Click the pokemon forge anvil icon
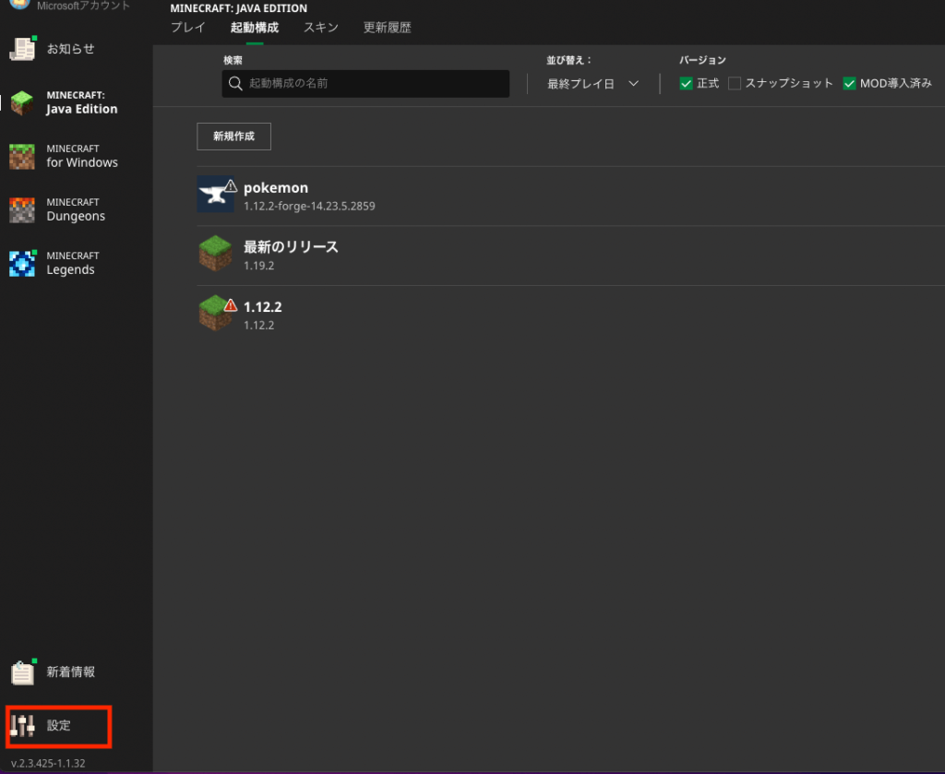The image size is (945, 774). coord(215,194)
